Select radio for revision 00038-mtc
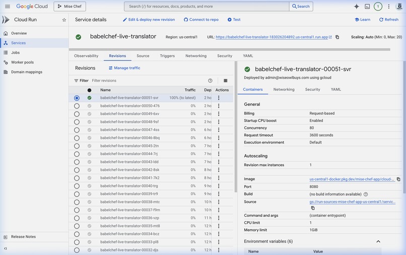406x255 pixels. point(77,202)
